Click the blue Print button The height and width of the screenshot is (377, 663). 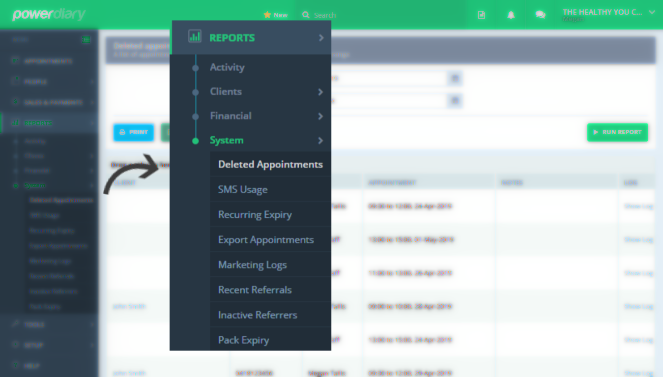tap(134, 132)
